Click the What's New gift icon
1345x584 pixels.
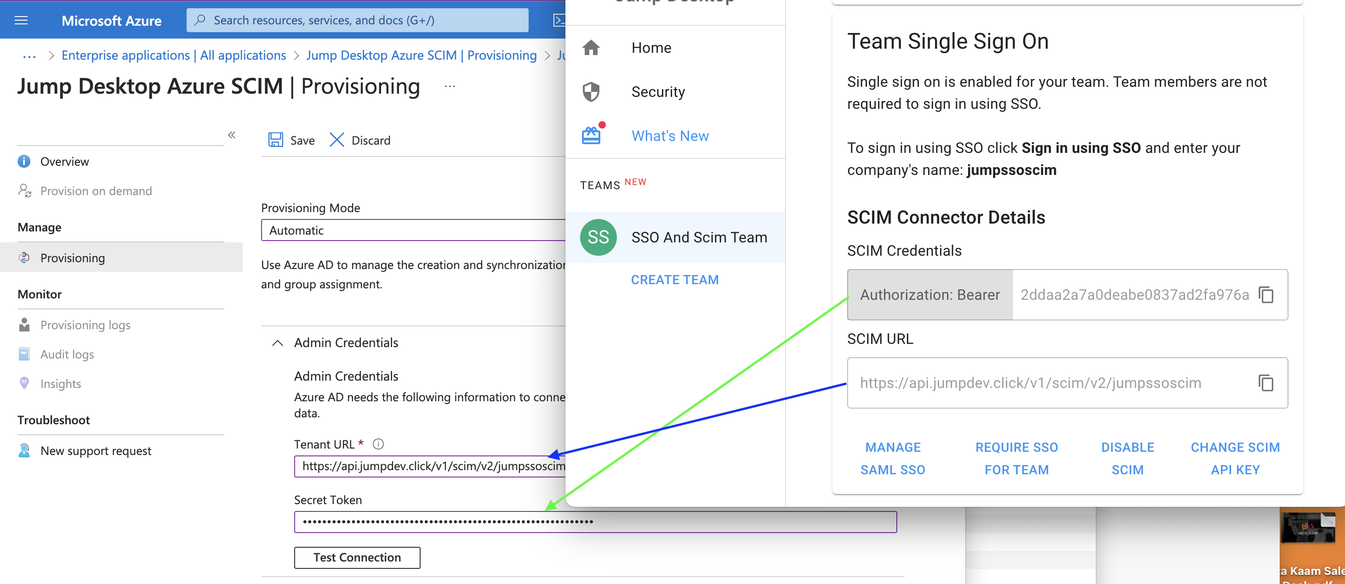tap(591, 135)
